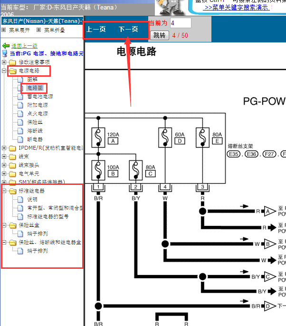Click the 线束 folder icon
Image resolution: width=286 pixels, height=326 pixels.
point(12,156)
